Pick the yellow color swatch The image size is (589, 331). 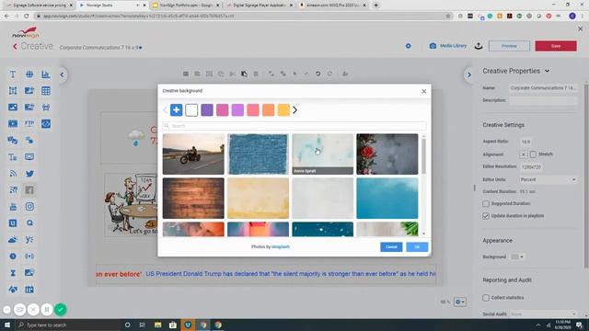283,110
